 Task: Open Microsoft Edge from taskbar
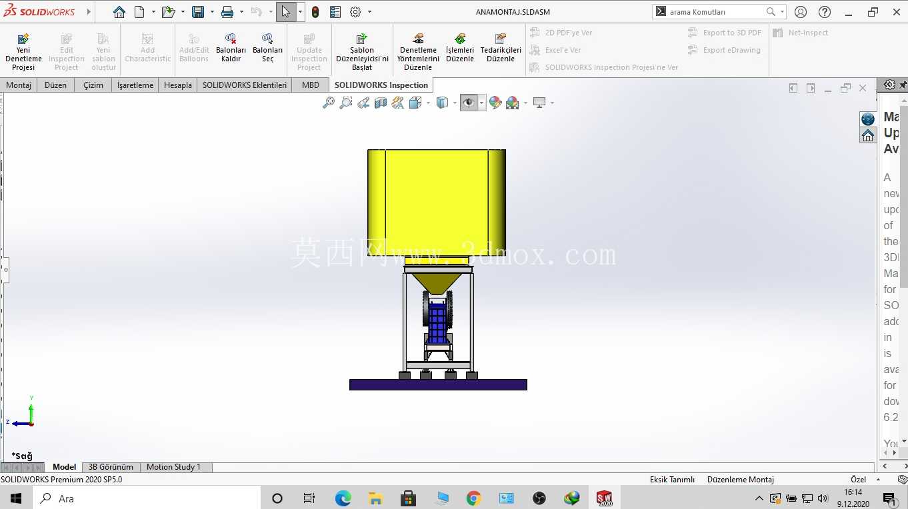(343, 498)
